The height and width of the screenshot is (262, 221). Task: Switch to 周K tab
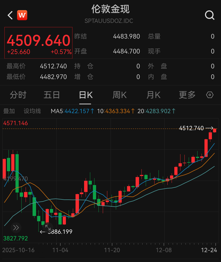(120, 95)
